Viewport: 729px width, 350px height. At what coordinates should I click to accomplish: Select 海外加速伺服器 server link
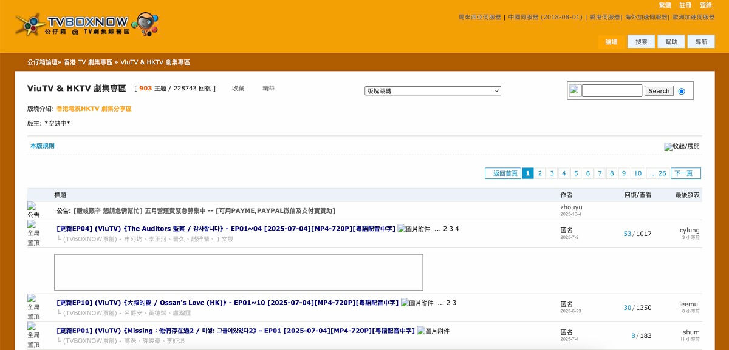646,18
